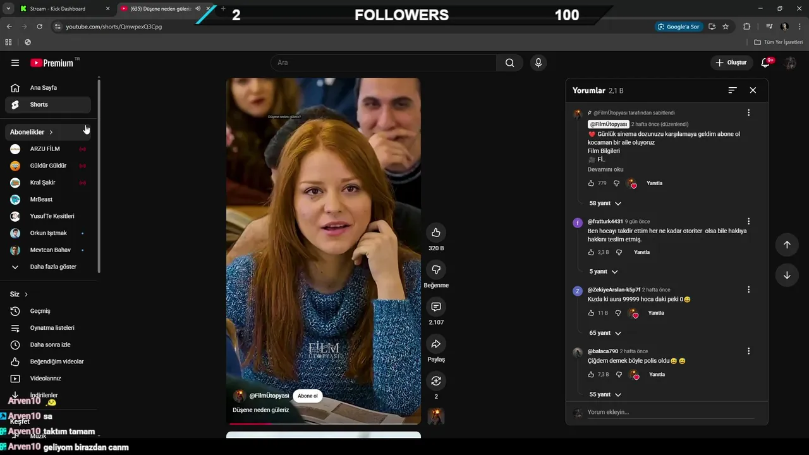The width and height of the screenshot is (809, 455).
Task: Reply to balaca790 with Yanıtla
Action: 657,374
